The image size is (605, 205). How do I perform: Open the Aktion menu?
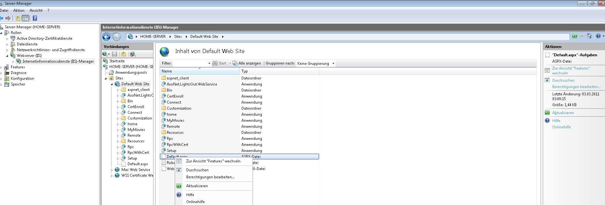pyautogui.click(x=19, y=10)
